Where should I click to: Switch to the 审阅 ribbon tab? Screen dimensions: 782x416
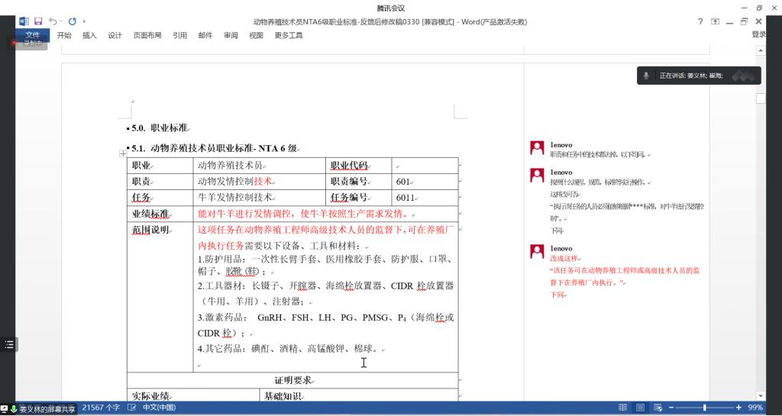tap(231, 35)
